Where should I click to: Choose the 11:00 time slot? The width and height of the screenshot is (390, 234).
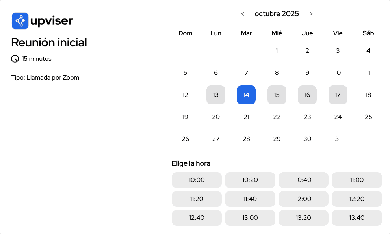pyautogui.click(x=357, y=180)
